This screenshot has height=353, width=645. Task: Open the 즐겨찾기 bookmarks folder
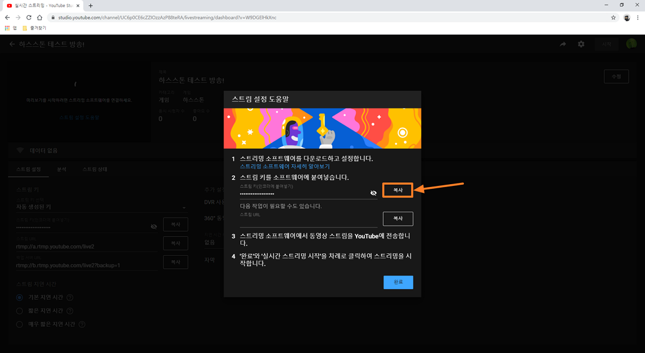[34, 28]
